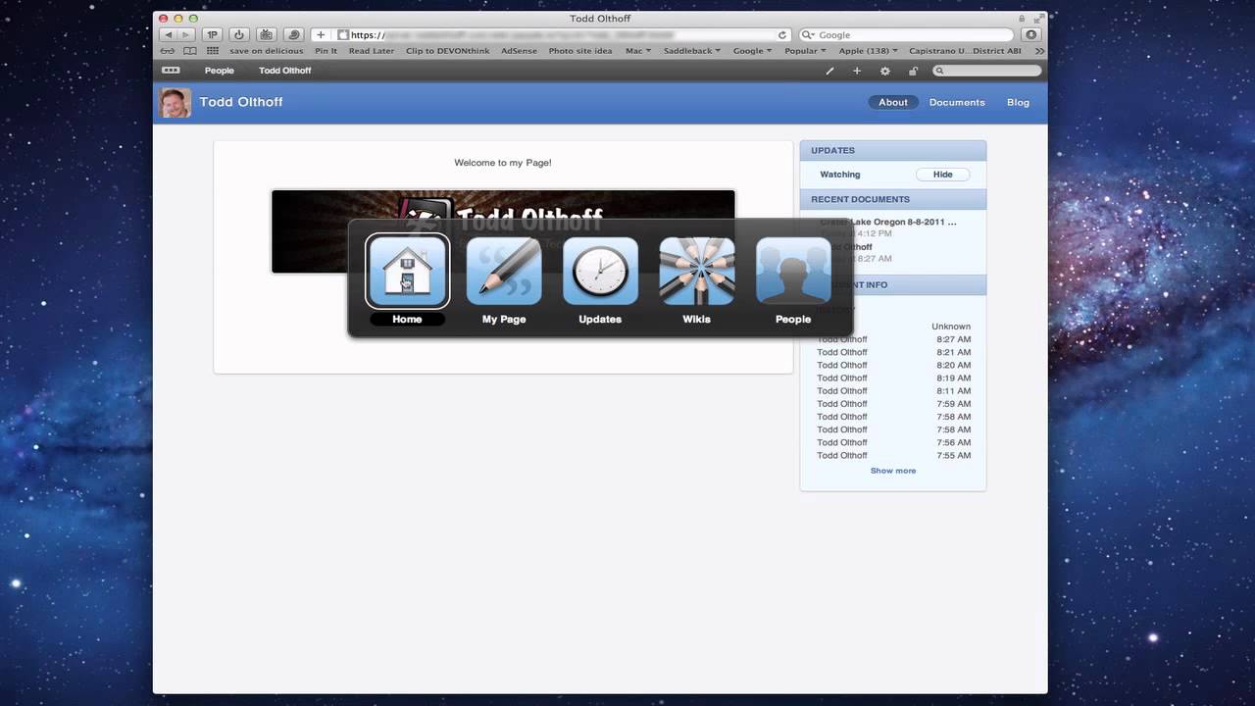Open My Page pencil icon in popup
The image size is (1255, 706).
[x=504, y=271]
